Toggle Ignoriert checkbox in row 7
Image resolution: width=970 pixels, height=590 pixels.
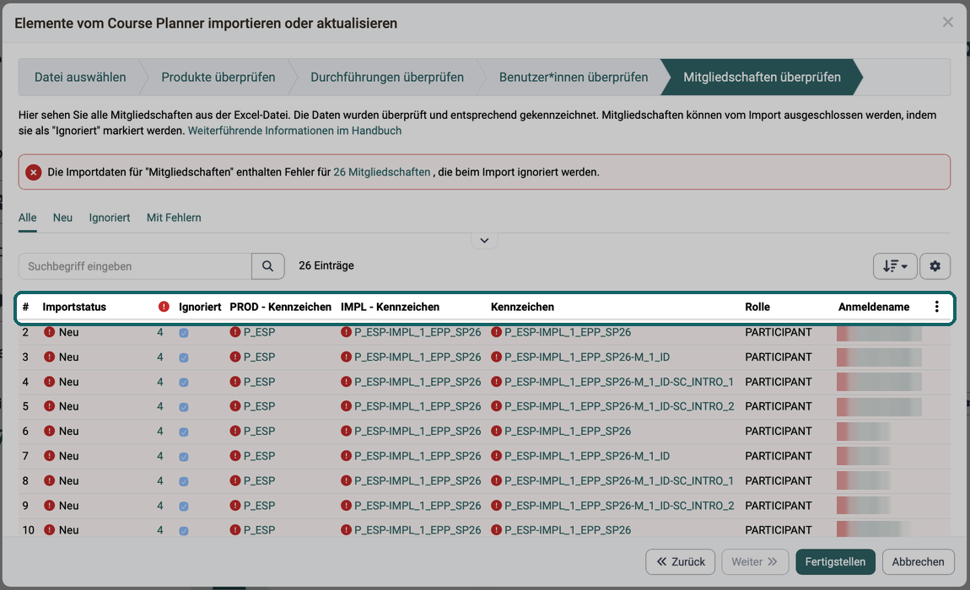pos(184,457)
